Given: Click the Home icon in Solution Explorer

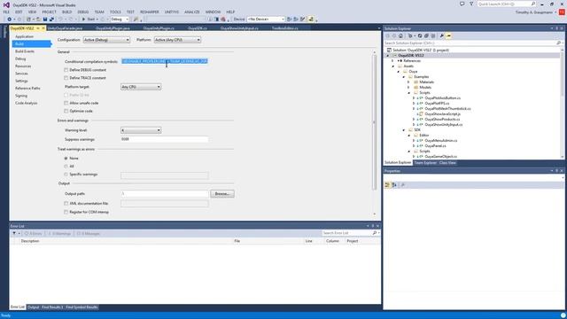Looking at the screenshot, I should [x=400, y=35].
